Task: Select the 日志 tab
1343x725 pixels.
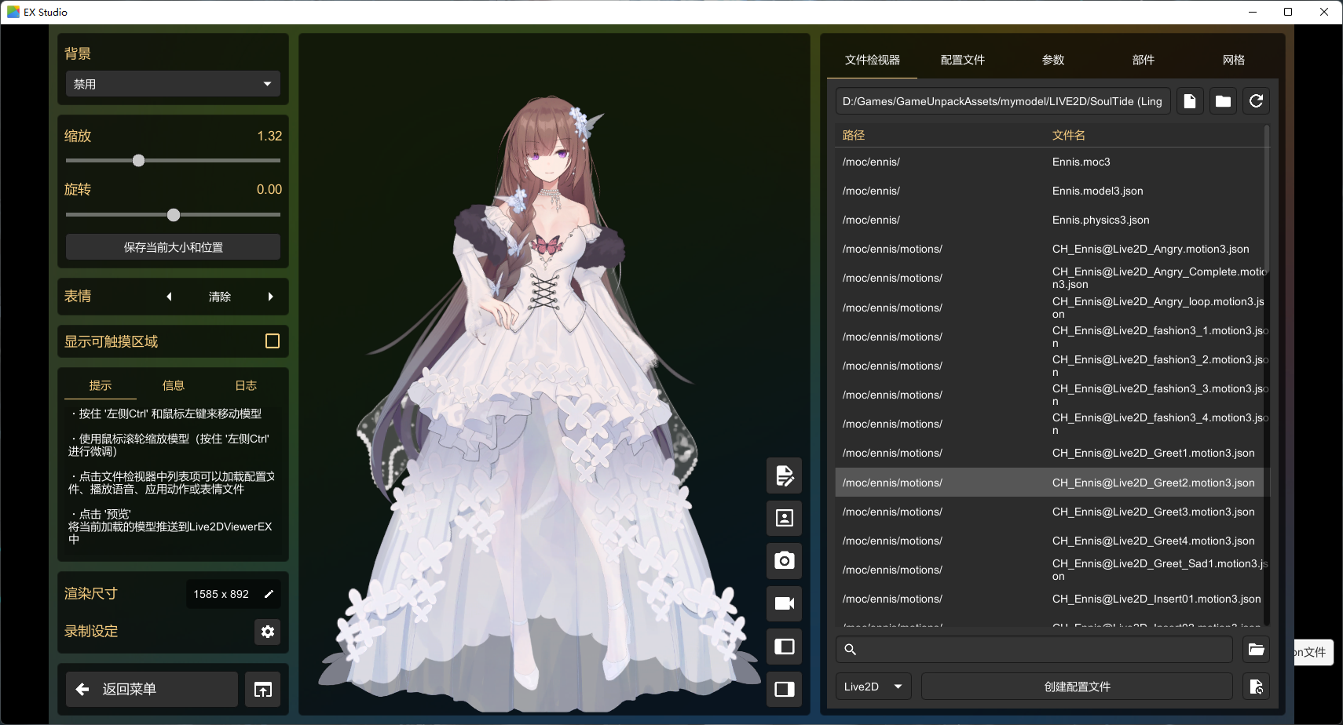Action: [246, 385]
